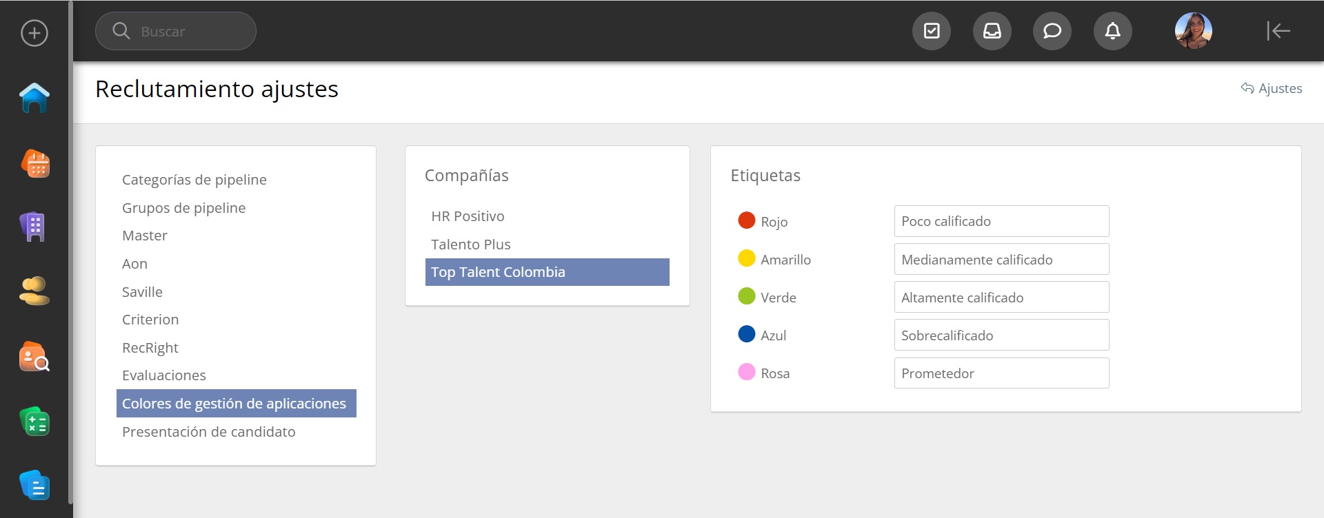
Task: Select the HR Positivo company
Action: 468,216
